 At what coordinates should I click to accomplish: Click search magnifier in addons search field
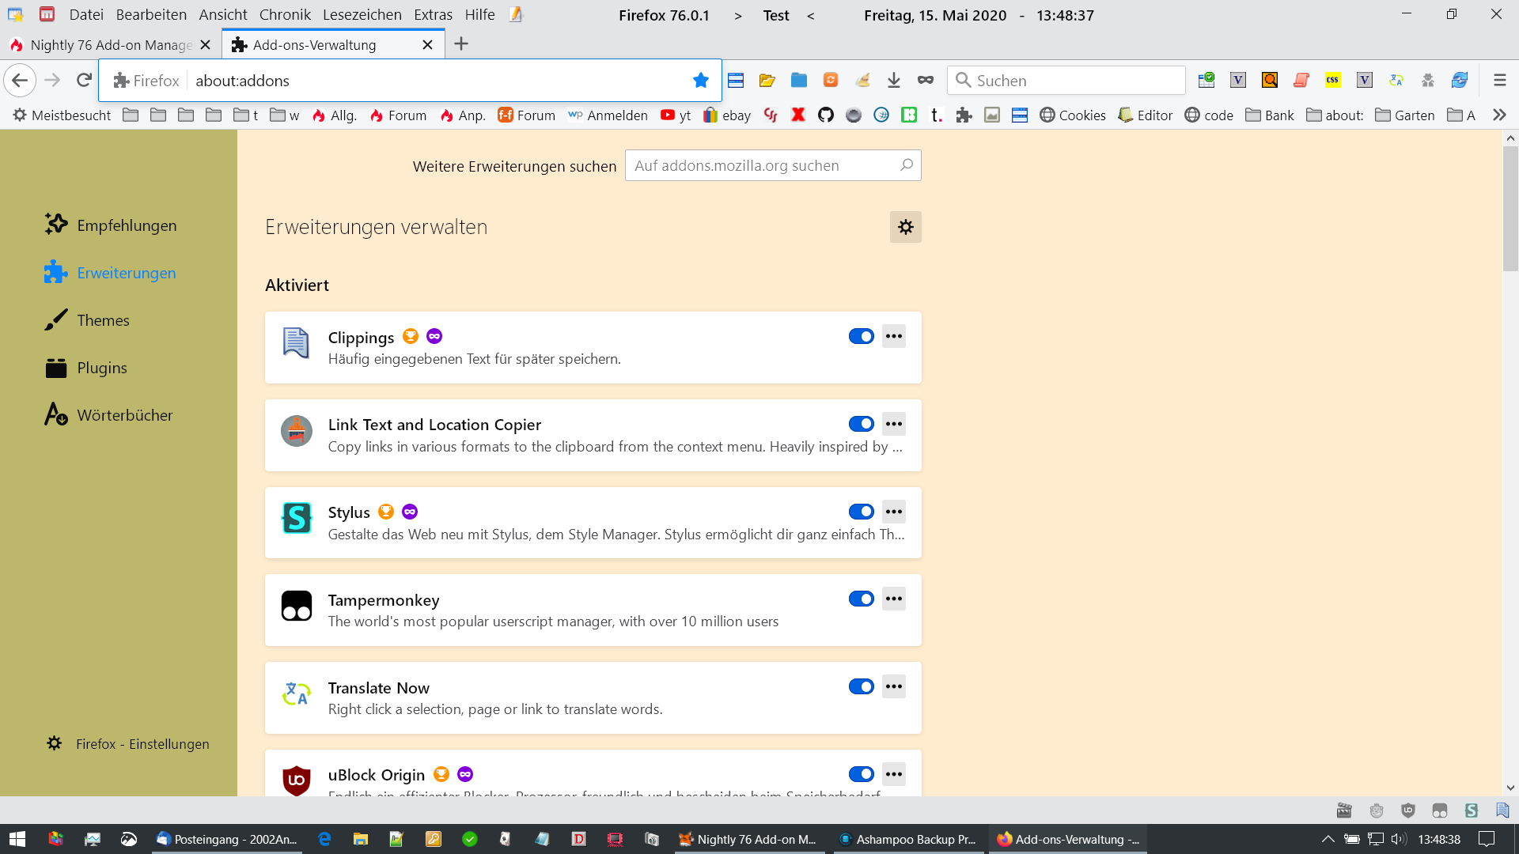tap(907, 165)
